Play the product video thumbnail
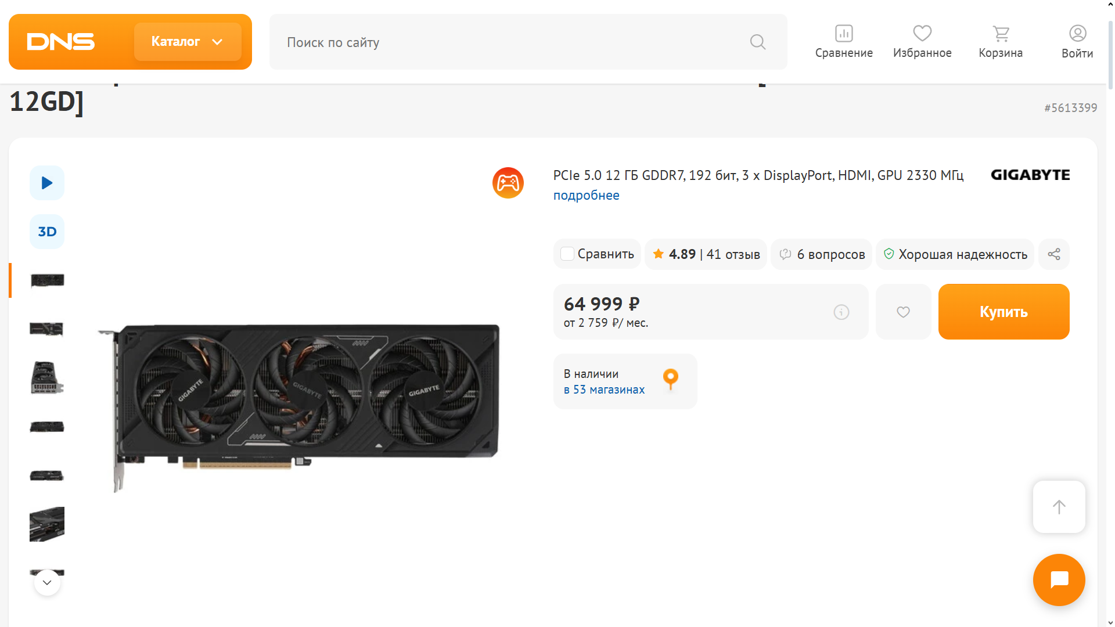The width and height of the screenshot is (1115, 627). (47, 183)
